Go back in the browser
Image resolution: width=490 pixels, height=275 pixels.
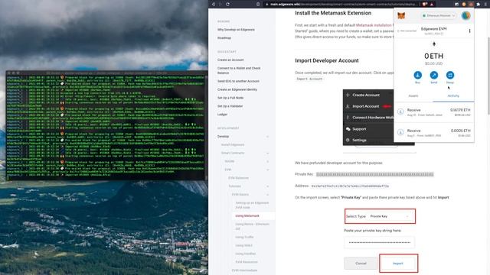pos(214,4)
